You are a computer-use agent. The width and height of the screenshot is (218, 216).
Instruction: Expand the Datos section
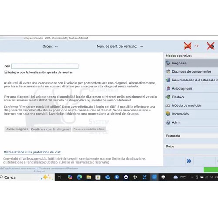point(191,146)
